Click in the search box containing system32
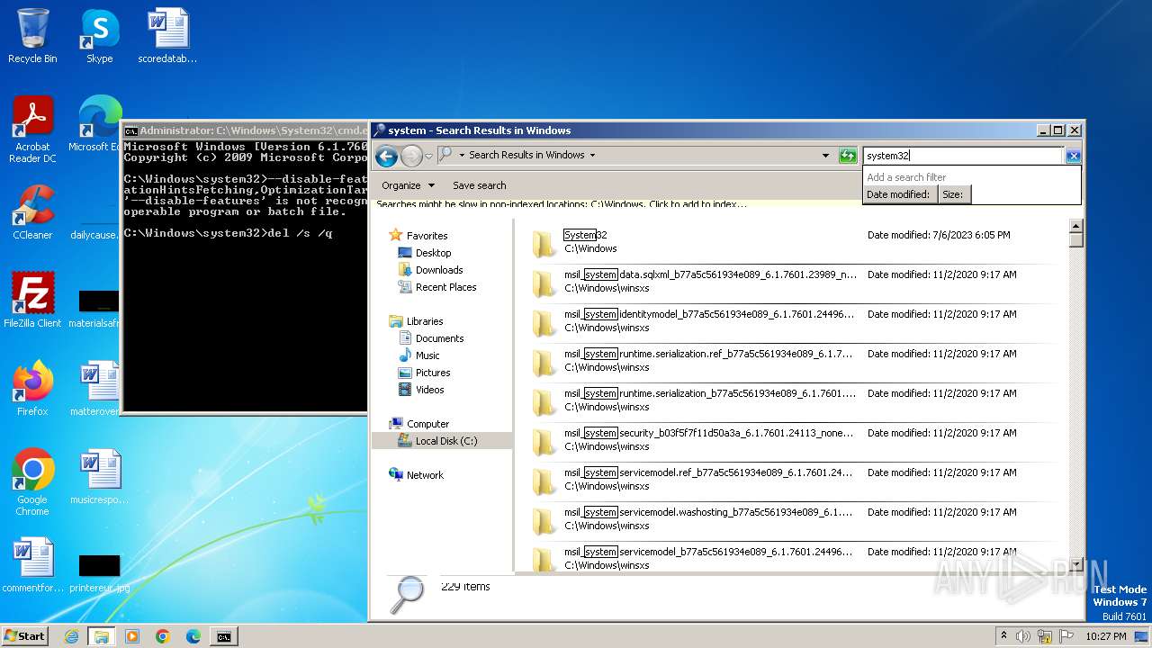The width and height of the screenshot is (1152, 648). pos(962,156)
